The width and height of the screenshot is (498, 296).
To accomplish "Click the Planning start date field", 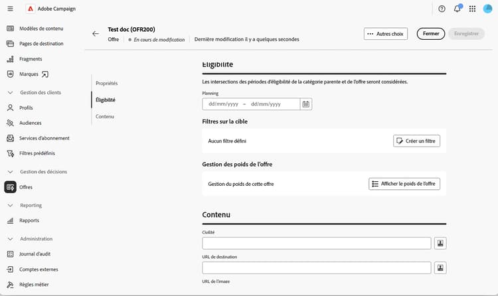I will pyautogui.click(x=223, y=104).
